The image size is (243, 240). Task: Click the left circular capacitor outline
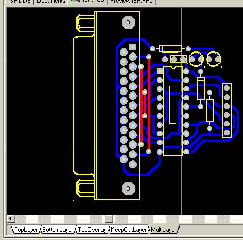click(x=196, y=59)
